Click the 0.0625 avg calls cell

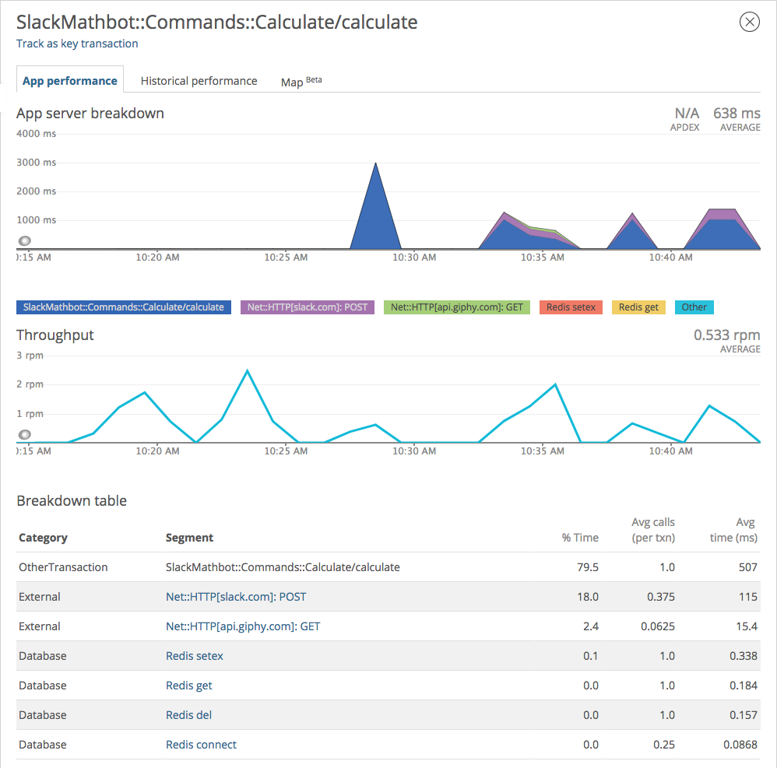pyautogui.click(x=658, y=626)
